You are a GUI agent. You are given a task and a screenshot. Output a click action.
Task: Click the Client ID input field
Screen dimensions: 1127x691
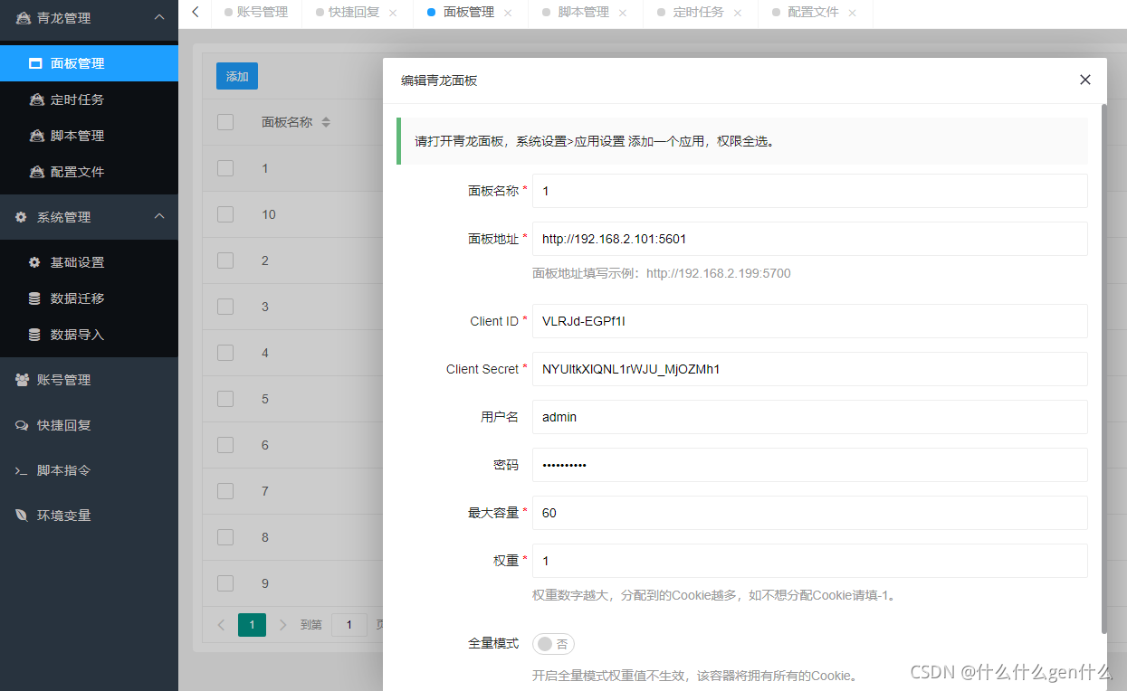[x=809, y=321]
